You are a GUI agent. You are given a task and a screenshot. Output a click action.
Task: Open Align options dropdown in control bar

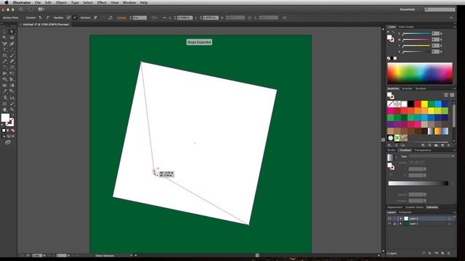(154, 17)
